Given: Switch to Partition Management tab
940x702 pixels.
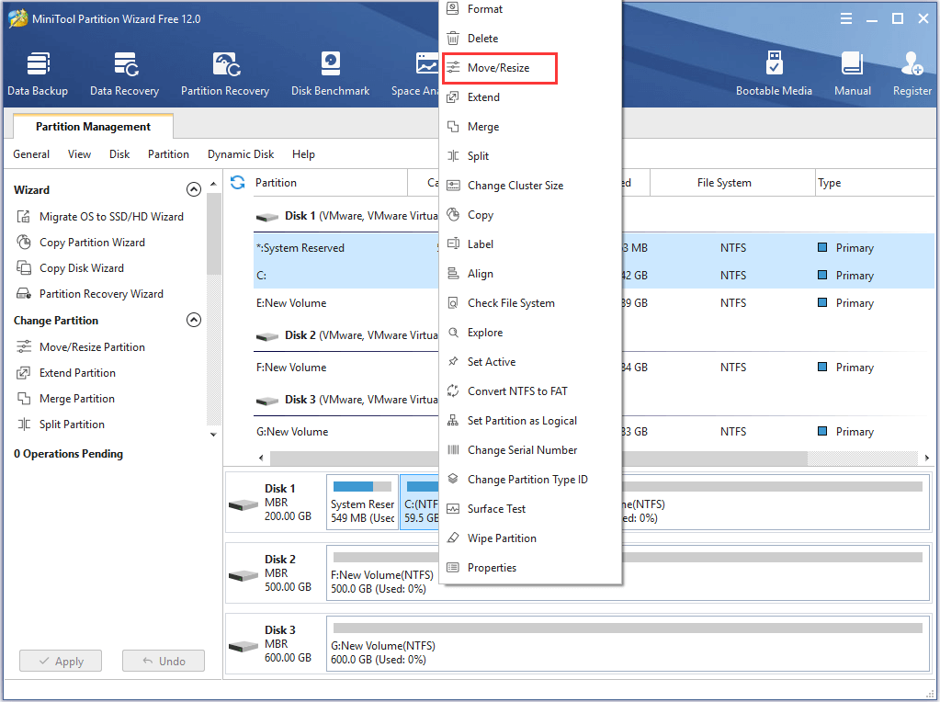Looking at the screenshot, I should (x=93, y=127).
